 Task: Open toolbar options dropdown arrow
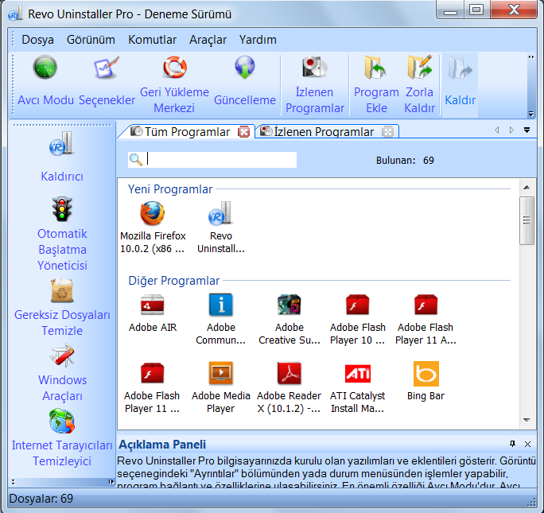(x=530, y=114)
